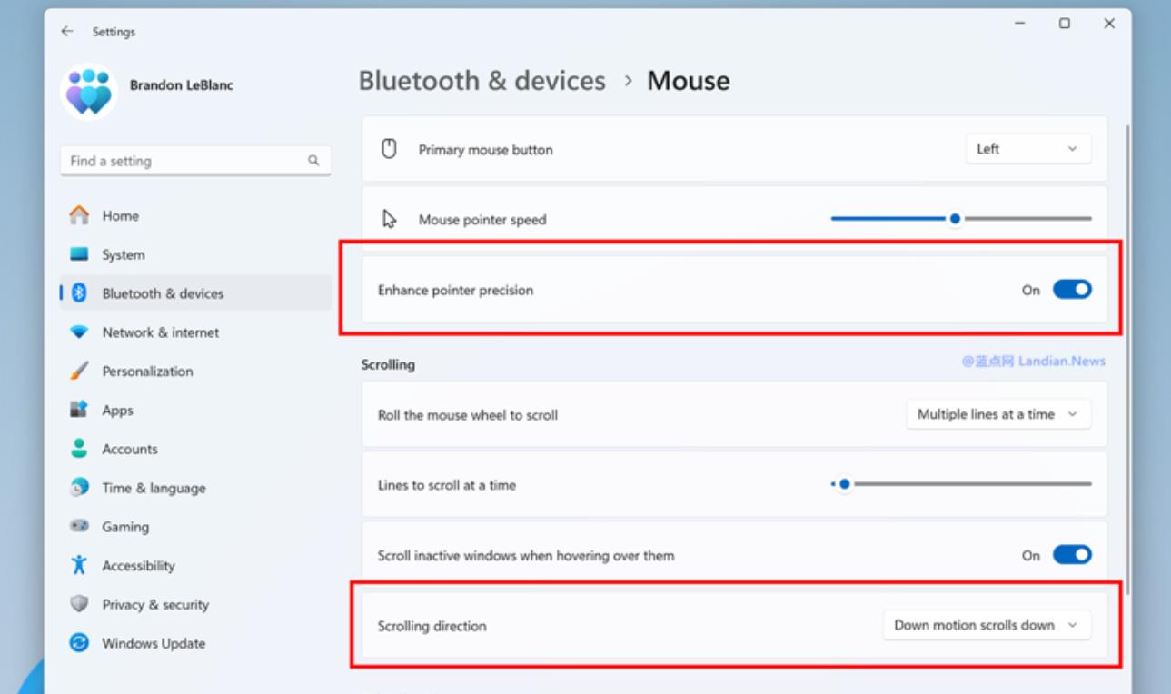Click the back arrow in Settings
The height and width of the screenshot is (694, 1171).
point(67,31)
